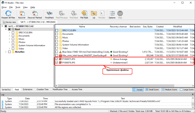The height and width of the screenshot is (113, 195).
Task: Switch to Small Icons view mode
Action: click(152, 90)
